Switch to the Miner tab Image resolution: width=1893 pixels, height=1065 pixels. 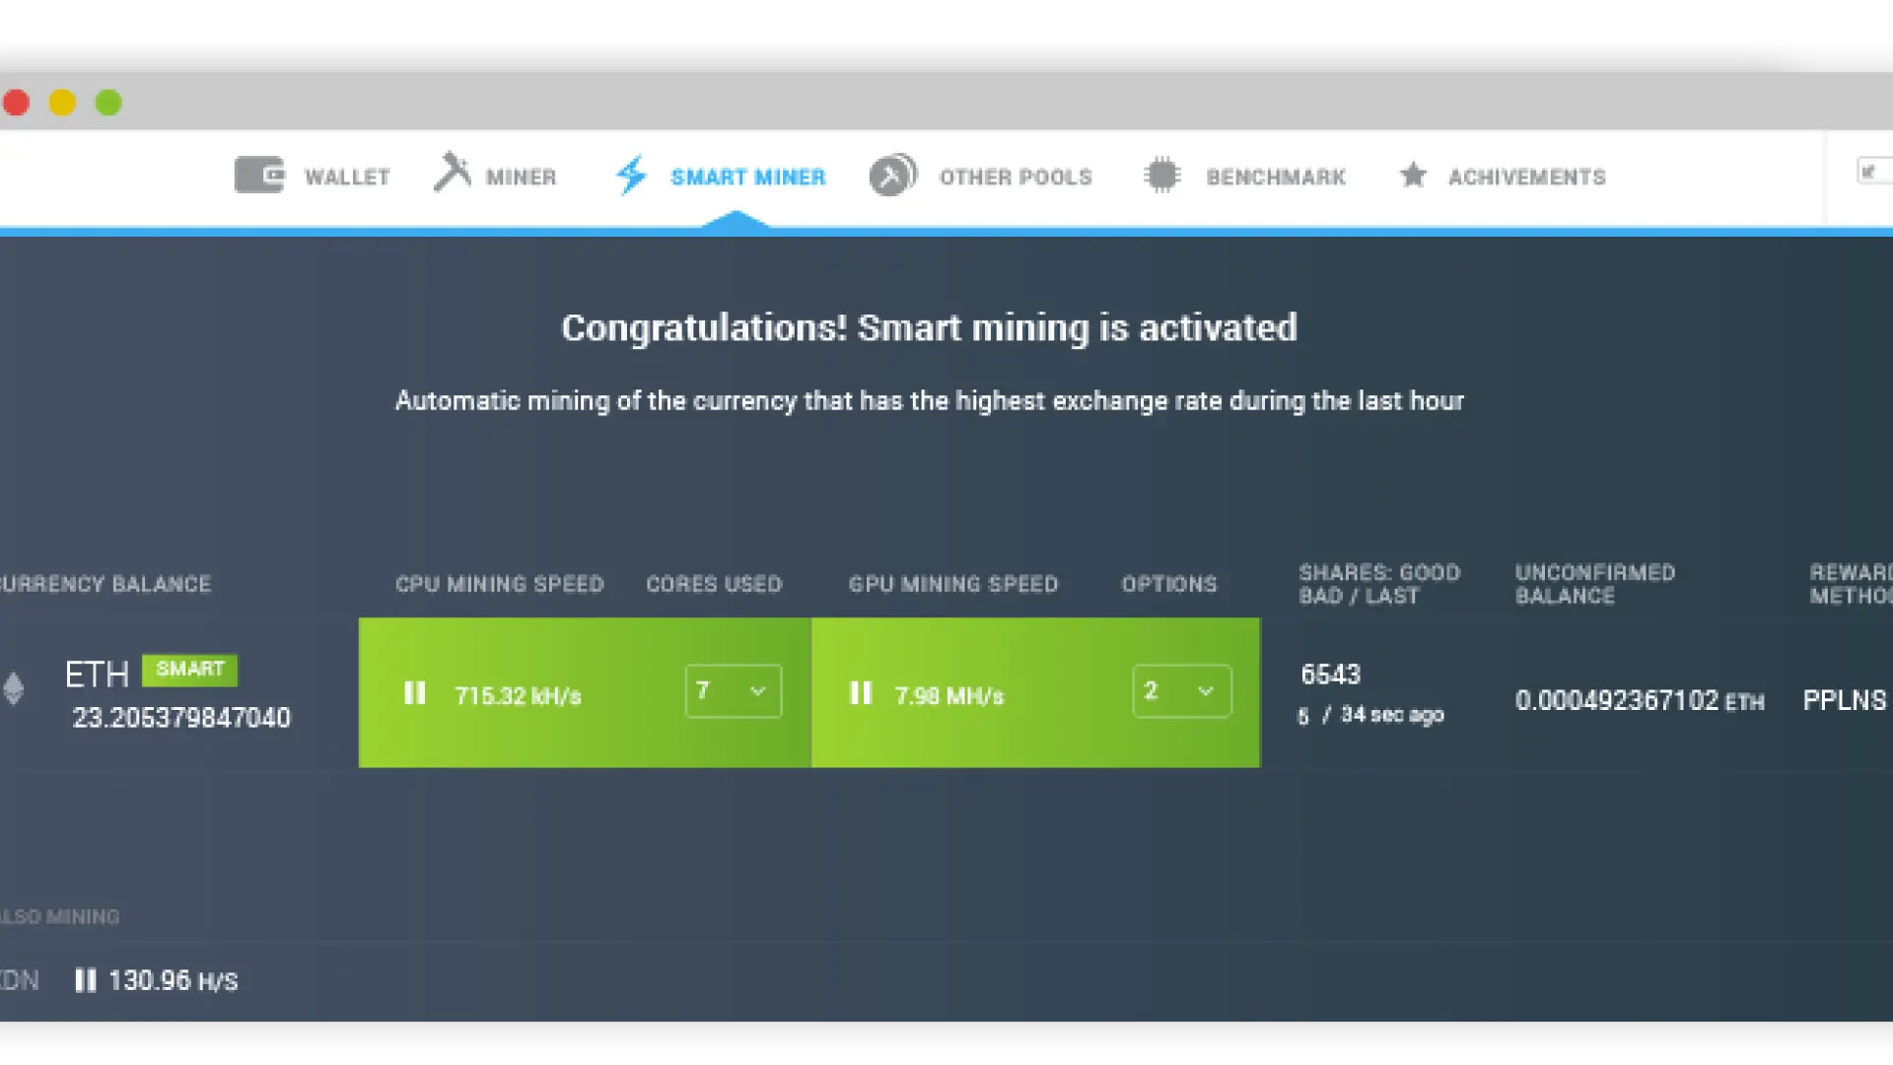(x=521, y=176)
